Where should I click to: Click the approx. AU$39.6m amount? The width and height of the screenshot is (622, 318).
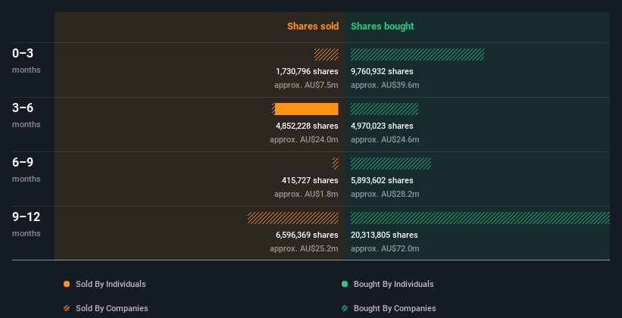coord(385,86)
